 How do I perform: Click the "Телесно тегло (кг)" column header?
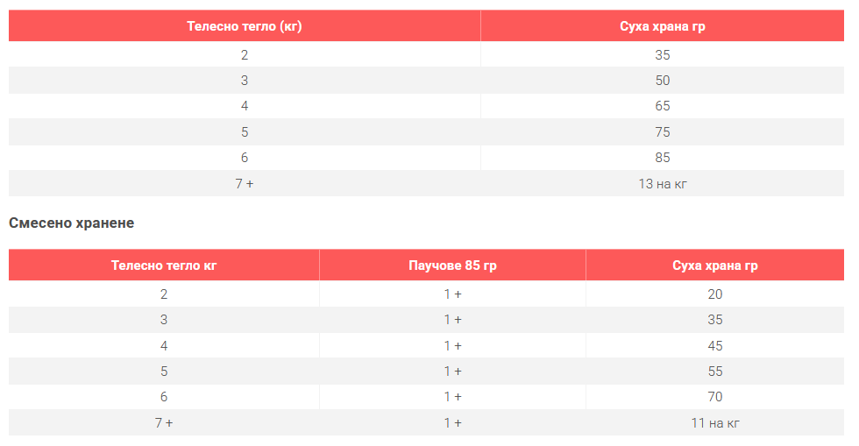point(244,26)
